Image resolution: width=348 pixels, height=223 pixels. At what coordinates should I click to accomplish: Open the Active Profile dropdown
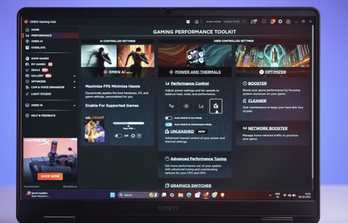click(234, 22)
